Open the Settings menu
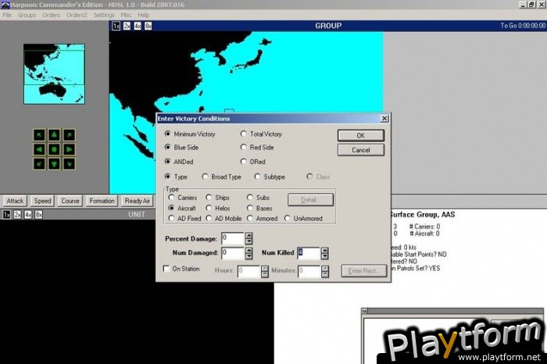 104,15
